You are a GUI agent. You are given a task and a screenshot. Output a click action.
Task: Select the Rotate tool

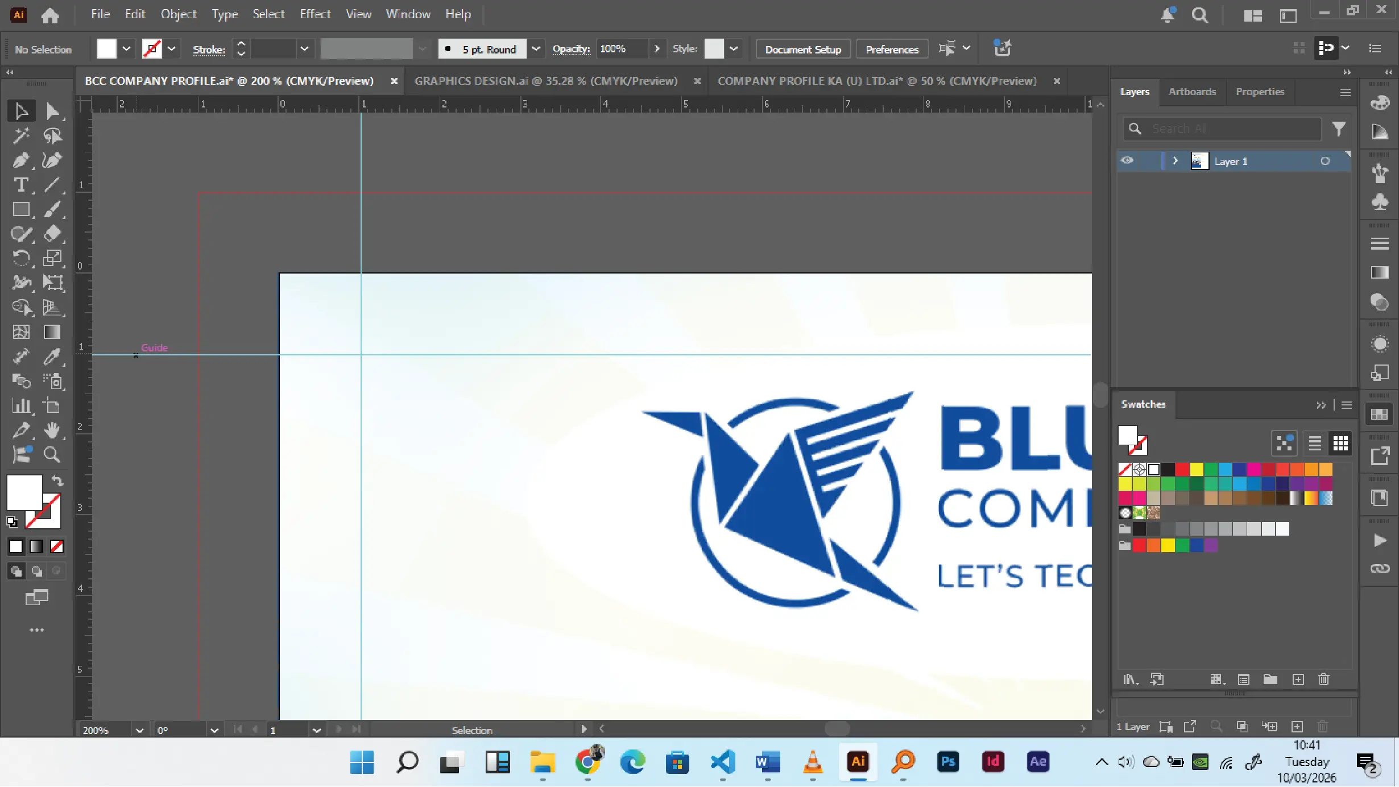pyautogui.click(x=21, y=258)
